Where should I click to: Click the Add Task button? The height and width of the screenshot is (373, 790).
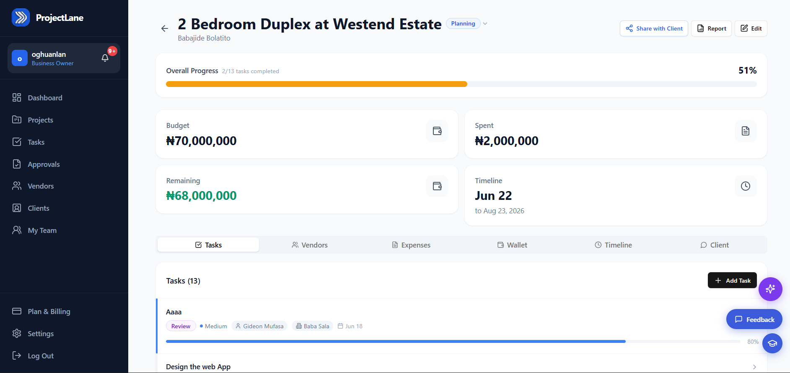click(732, 280)
